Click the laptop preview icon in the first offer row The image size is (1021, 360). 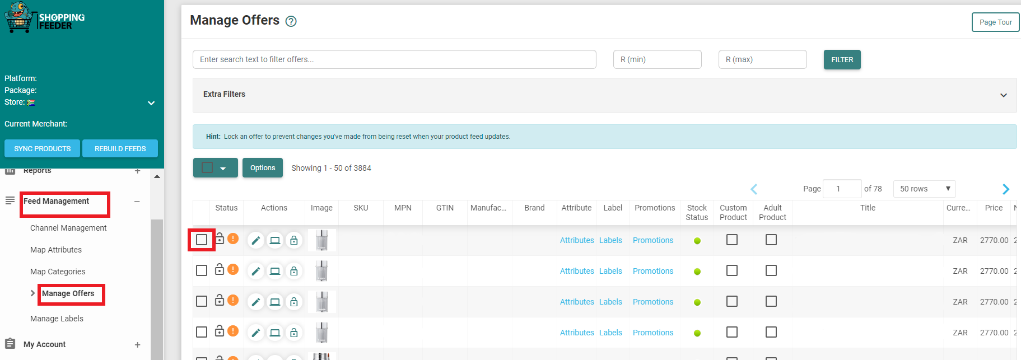[275, 240]
